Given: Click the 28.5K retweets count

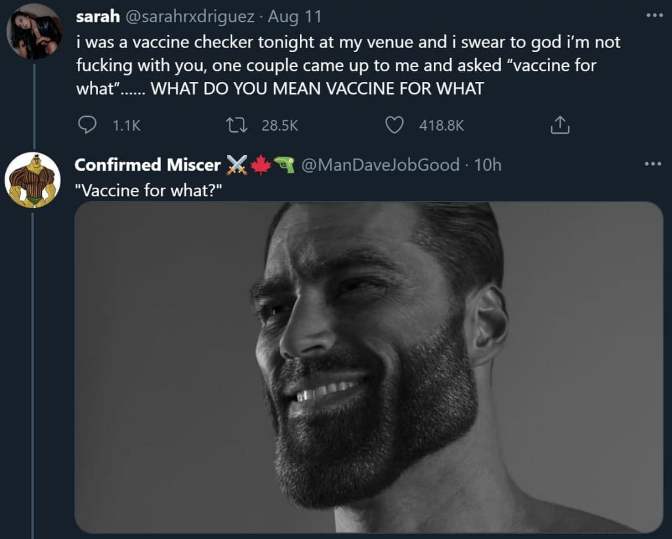Looking at the screenshot, I should [280, 125].
